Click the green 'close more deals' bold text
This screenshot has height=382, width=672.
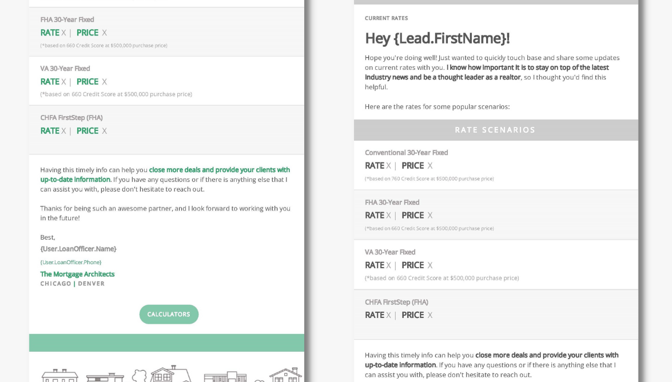point(219,170)
